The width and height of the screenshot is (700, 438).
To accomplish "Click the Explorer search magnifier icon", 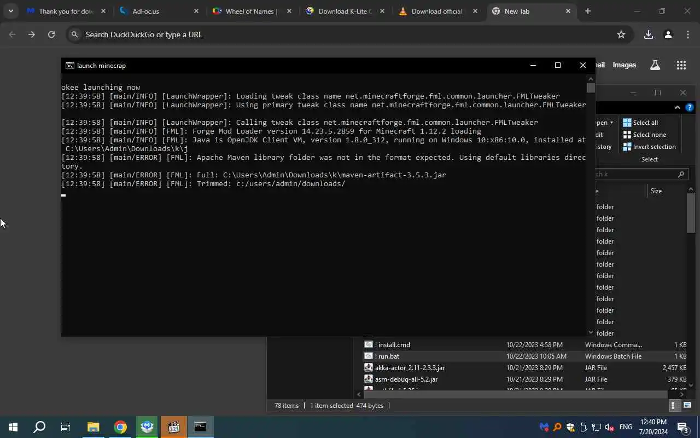I will (681, 174).
